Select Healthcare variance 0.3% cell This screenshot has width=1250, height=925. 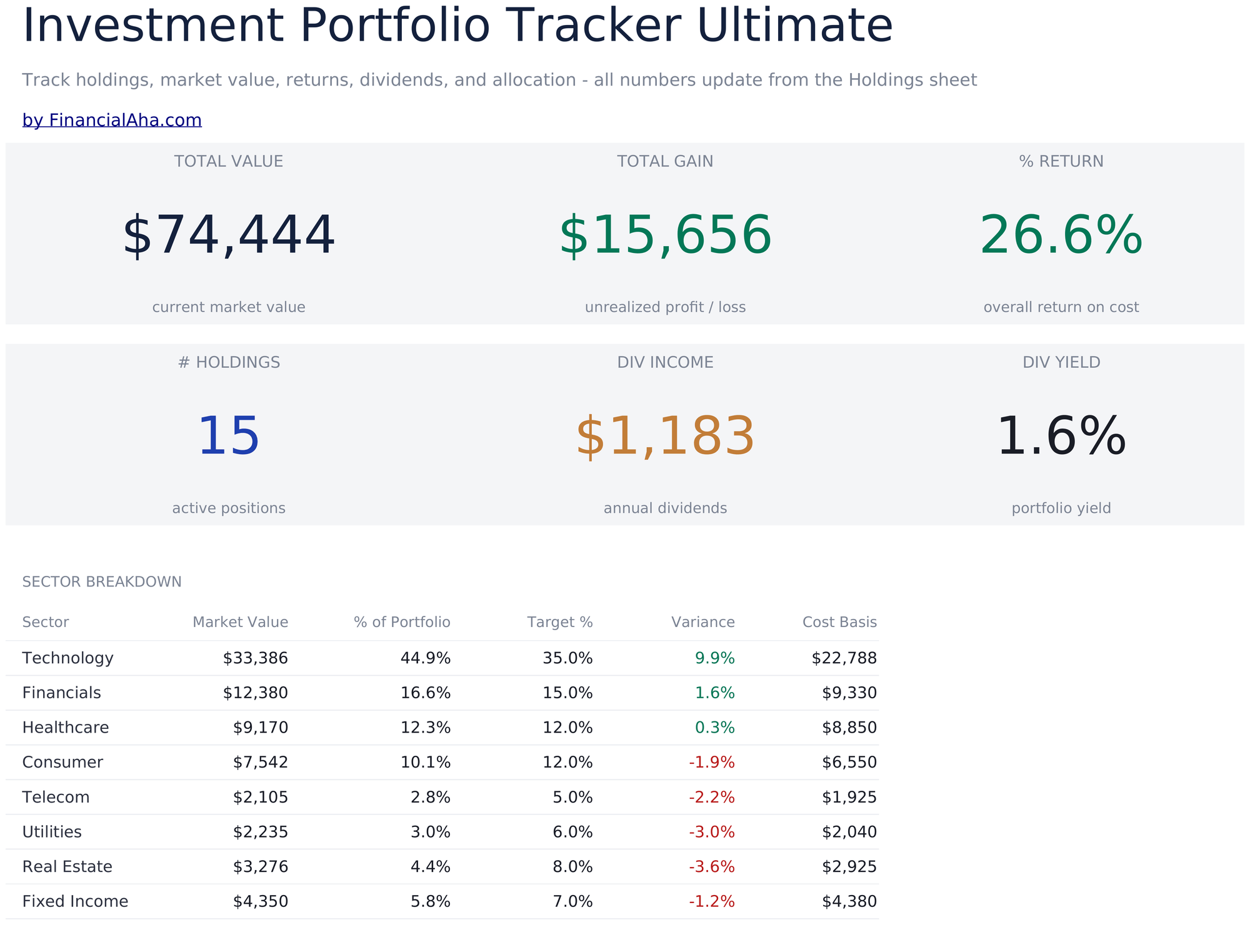pos(715,728)
